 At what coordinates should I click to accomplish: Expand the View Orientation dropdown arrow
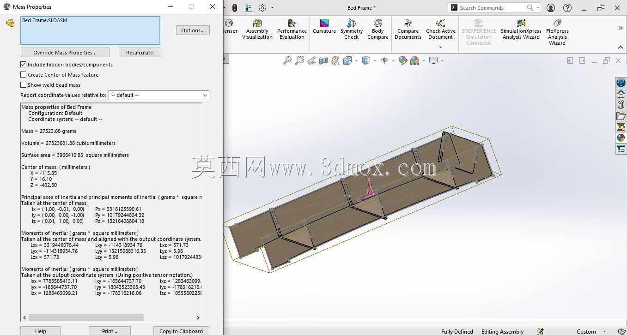[x=356, y=60]
